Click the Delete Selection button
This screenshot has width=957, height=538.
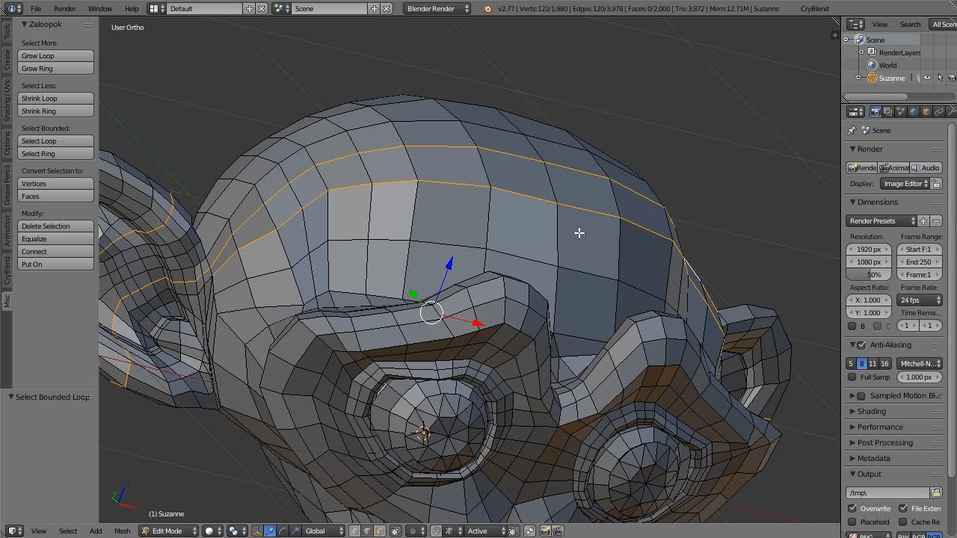tap(56, 226)
